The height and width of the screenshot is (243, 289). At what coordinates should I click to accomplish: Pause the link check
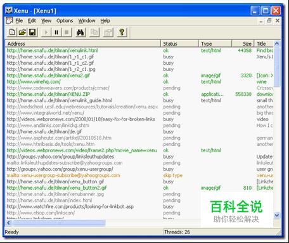point(56,32)
